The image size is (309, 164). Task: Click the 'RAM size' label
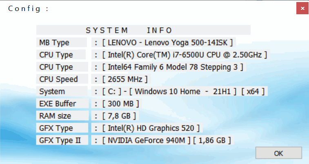(x=62, y=116)
